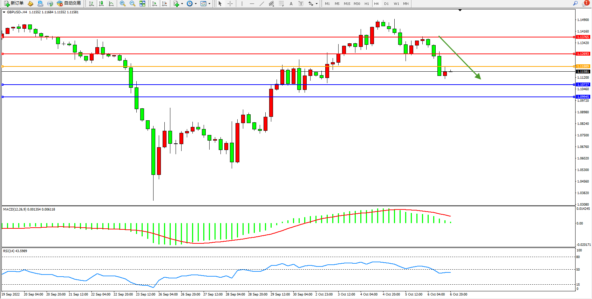Click the green downward arrow on the chart
The image size is (592, 299).
tap(460, 58)
